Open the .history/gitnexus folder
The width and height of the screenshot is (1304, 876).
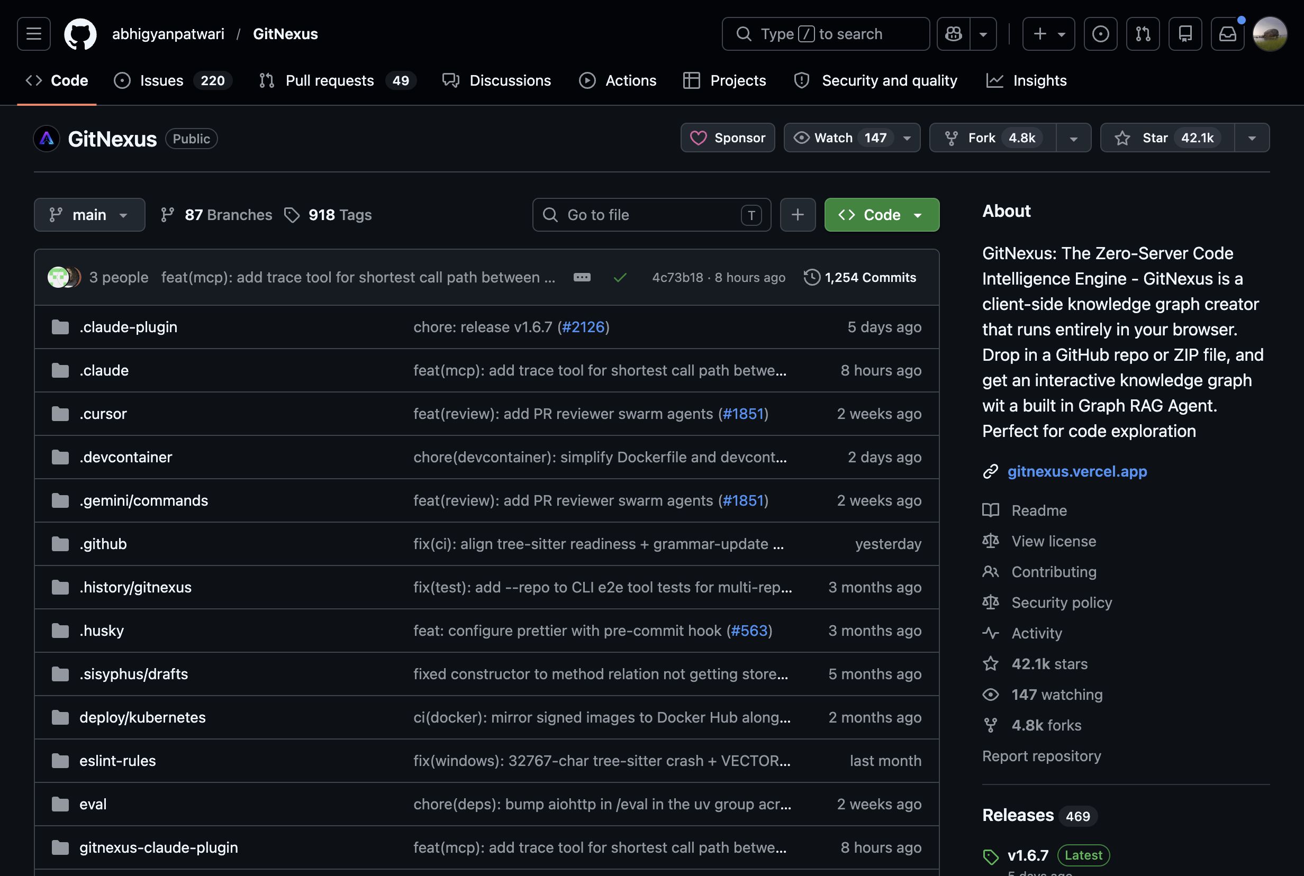[x=136, y=587]
